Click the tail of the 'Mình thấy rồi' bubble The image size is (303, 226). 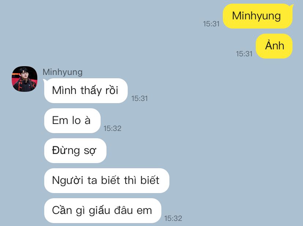(x=45, y=81)
